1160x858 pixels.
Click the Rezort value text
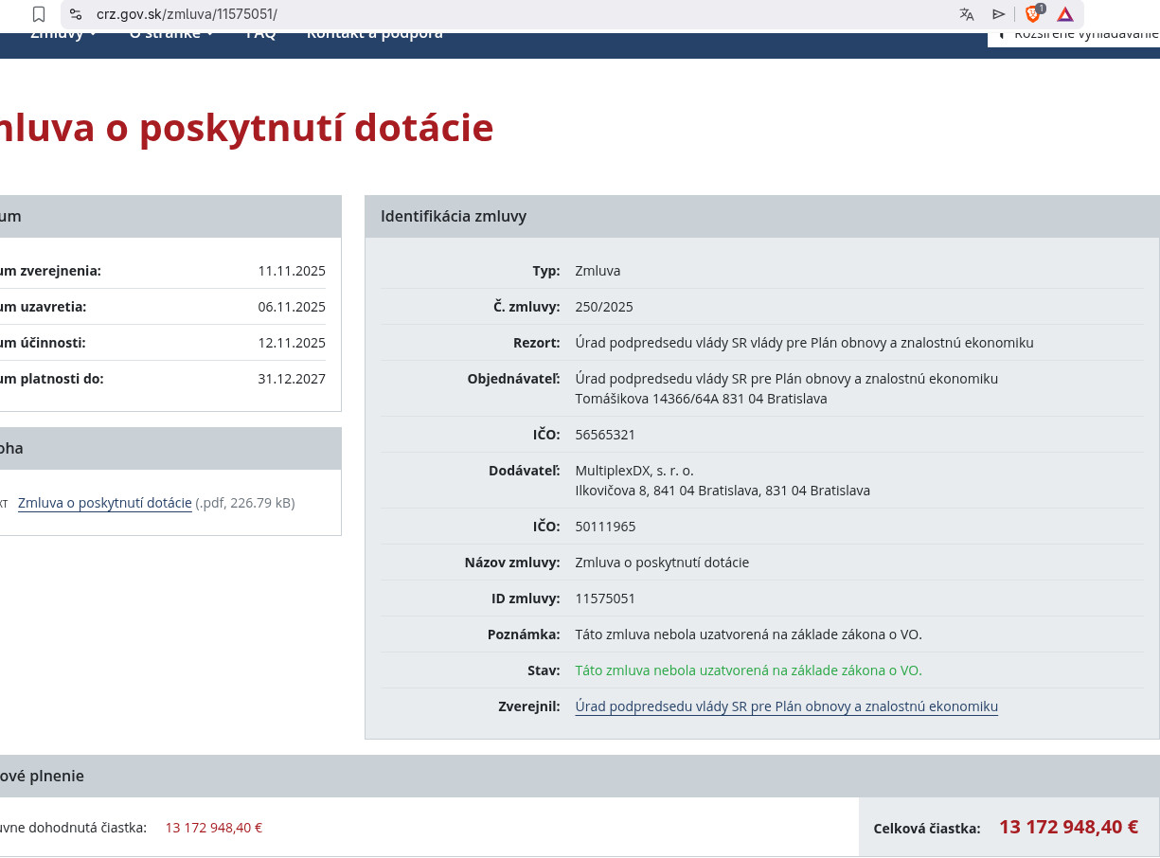coord(805,343)
